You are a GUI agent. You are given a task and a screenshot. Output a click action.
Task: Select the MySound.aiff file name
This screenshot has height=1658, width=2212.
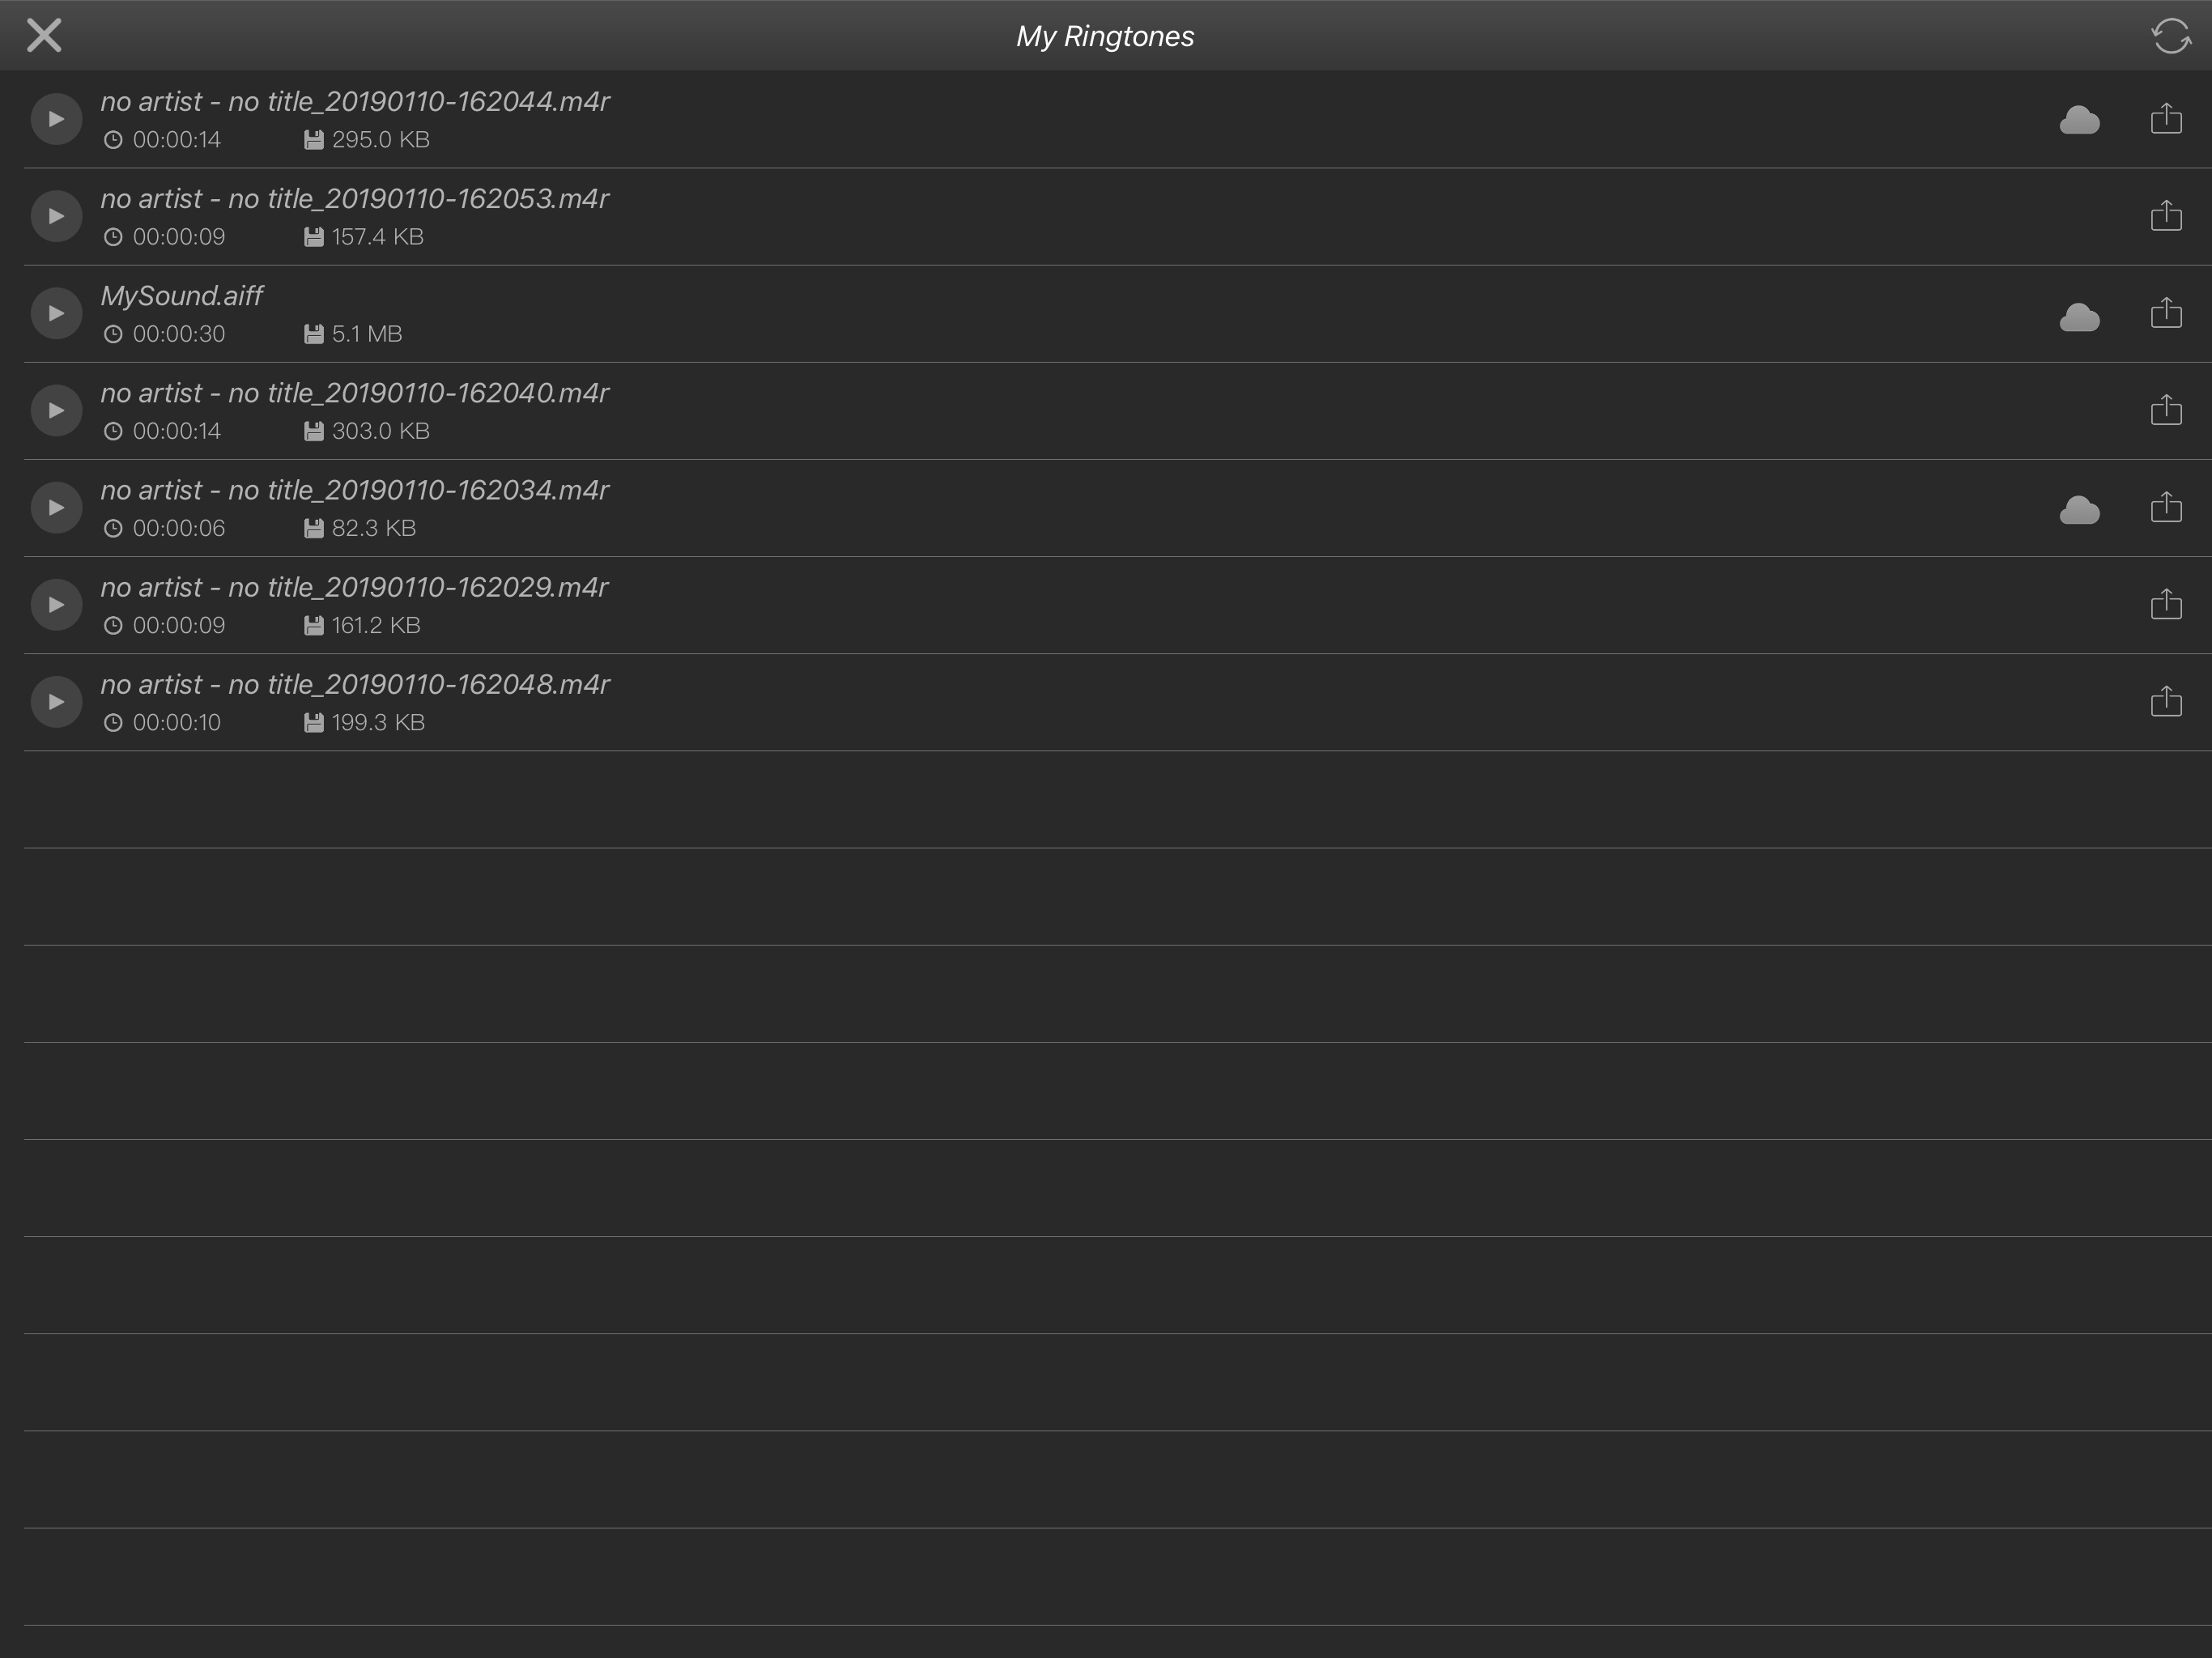tap(181, 296)
